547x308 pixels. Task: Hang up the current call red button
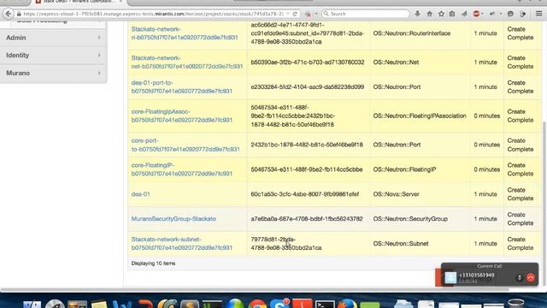[x=531, y=277]
